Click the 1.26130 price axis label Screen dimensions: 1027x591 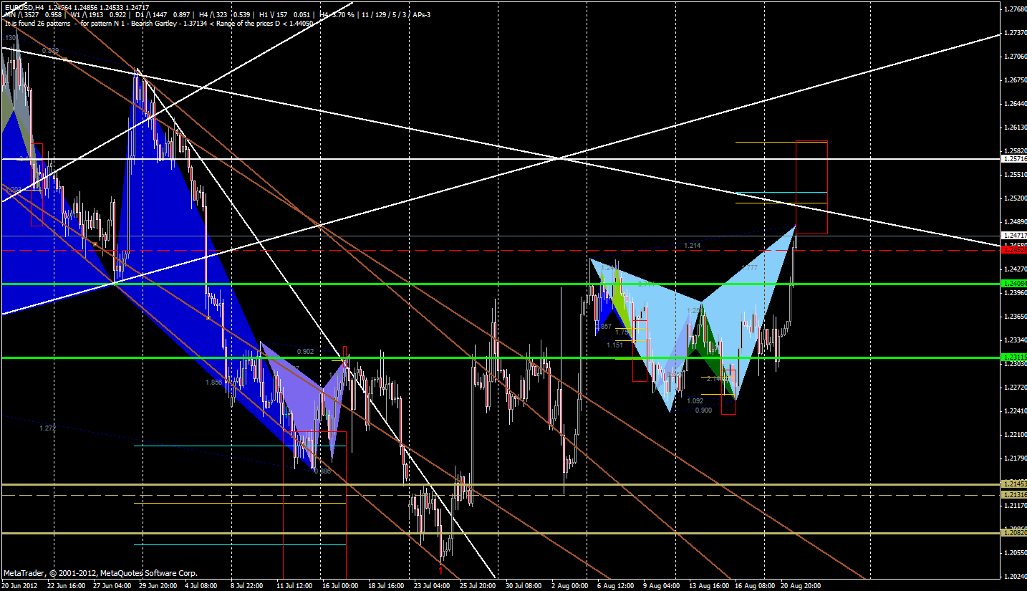(x=1014, y=128)
